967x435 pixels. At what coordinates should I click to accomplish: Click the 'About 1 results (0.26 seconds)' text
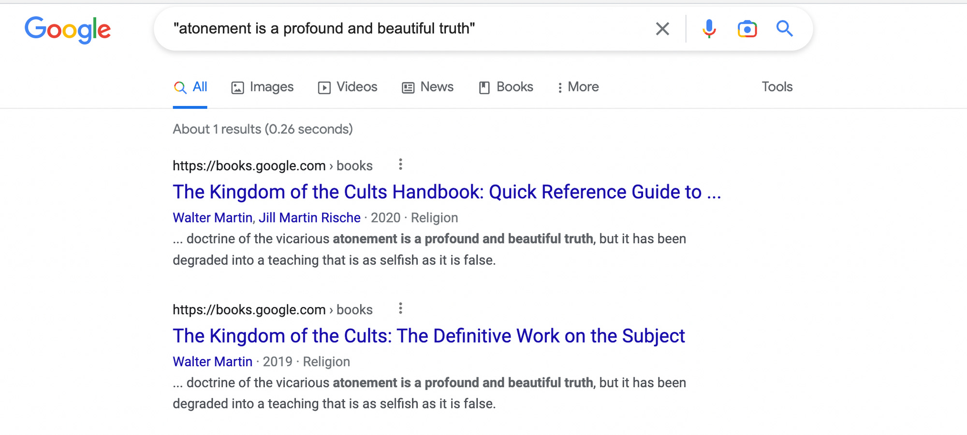[263, 129]
